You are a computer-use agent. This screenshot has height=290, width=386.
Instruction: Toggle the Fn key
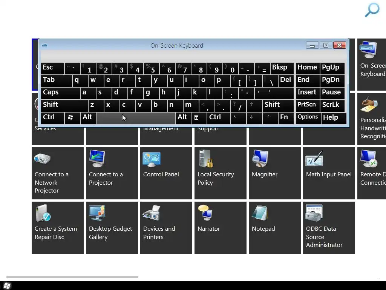click(x=286, y=118)
